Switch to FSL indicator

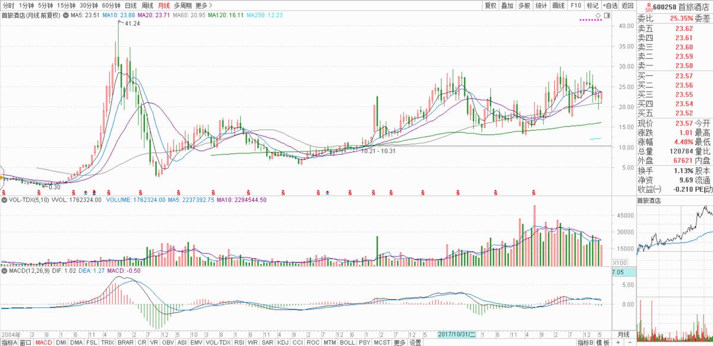pyautogui.click(x=92, y=342)
